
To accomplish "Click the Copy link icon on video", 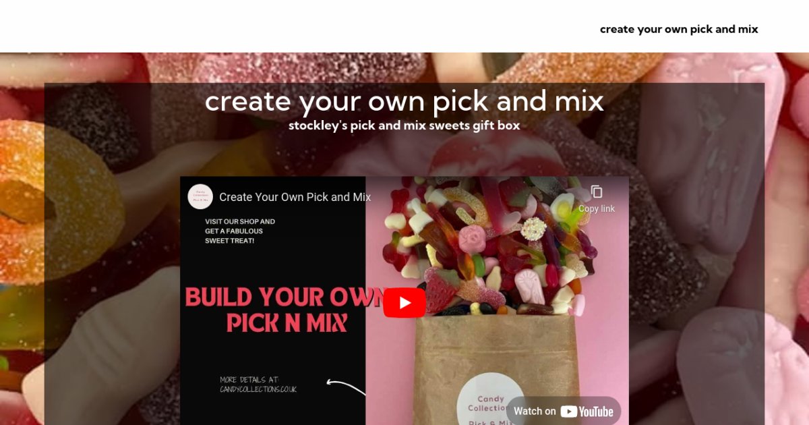I will [x=597, y=192].
